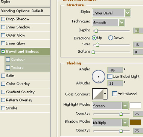The width and height of the screenshot is (143, 137).
Task: Tick the Color Overlay checkbox
Action: (3, 84)
